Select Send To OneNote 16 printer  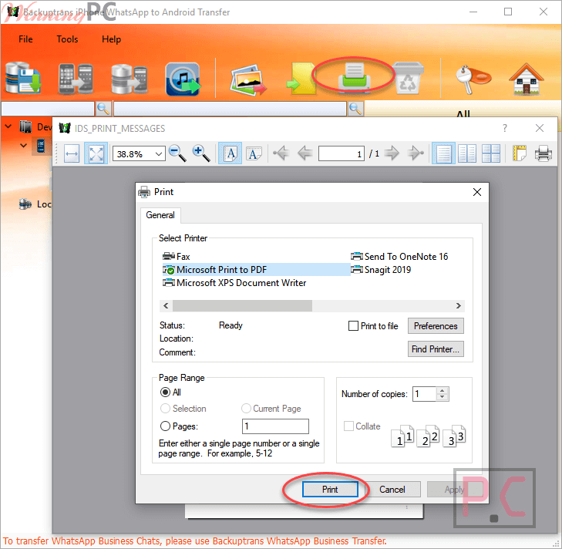pyautogui.click(x=399, y=257)
